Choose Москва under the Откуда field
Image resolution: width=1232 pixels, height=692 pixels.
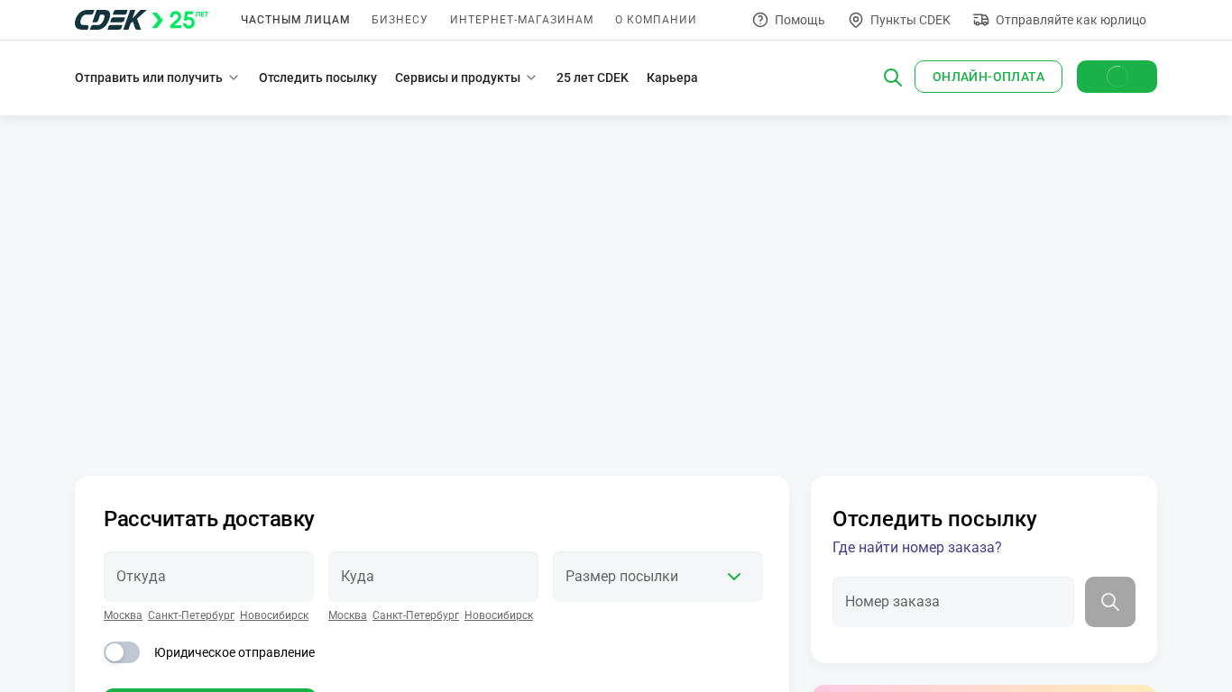[x=123, y=615]
